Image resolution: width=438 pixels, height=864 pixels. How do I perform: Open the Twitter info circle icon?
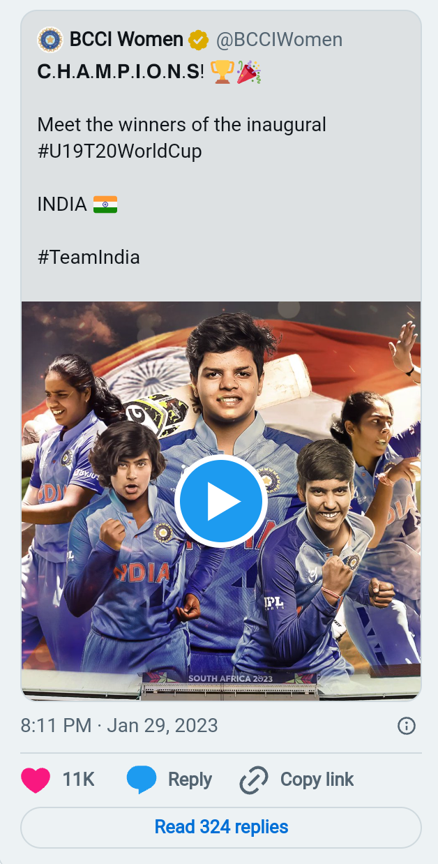pos(407,726)
